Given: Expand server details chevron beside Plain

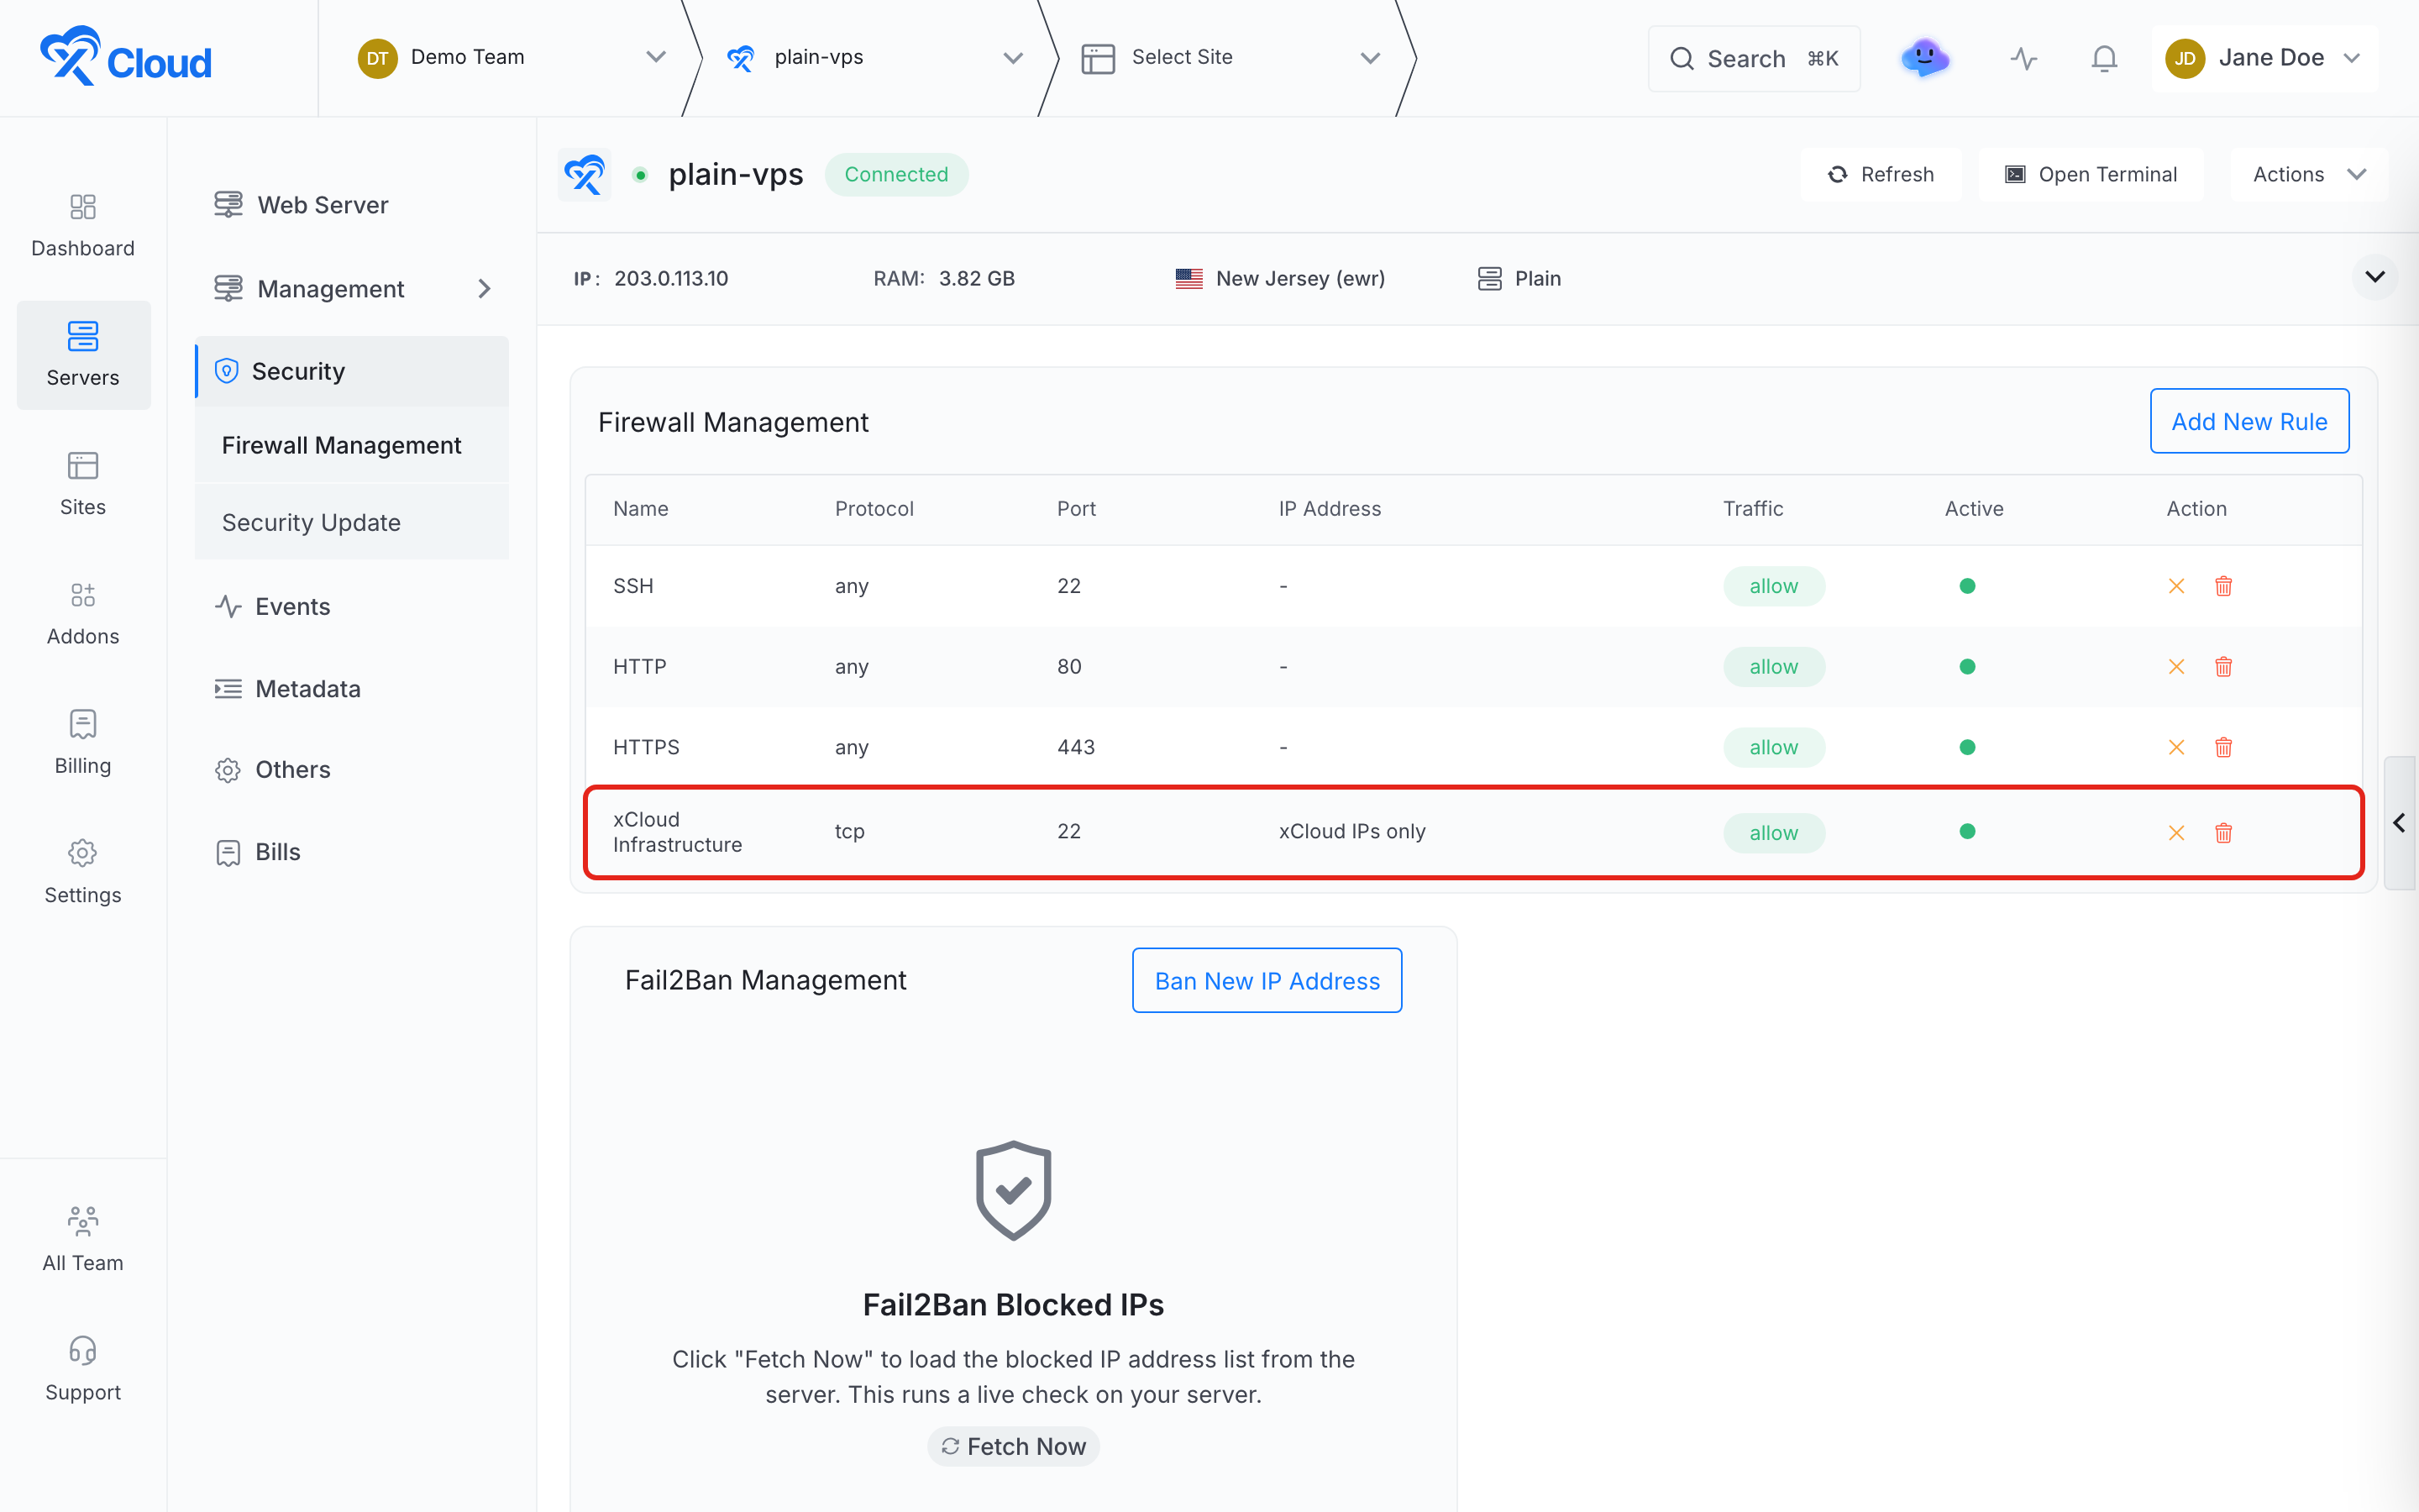Looking at the screenshot, I should 2374,277.
